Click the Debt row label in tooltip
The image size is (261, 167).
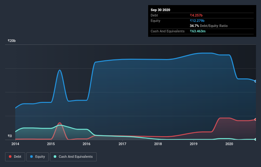(x=154, y=15)
